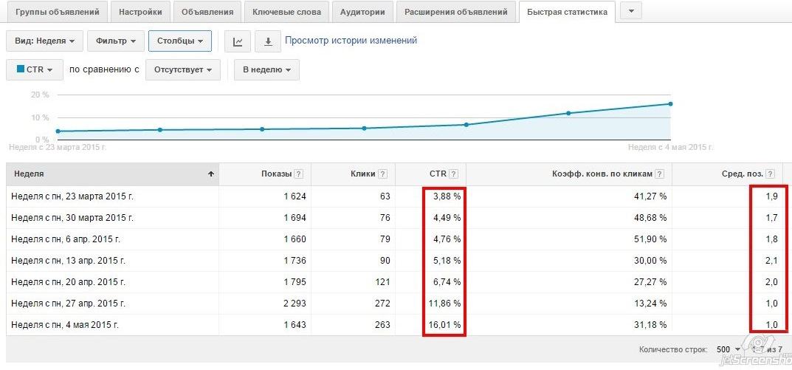
Task: Open help icon next to Клики
Action: pos(383,174)
